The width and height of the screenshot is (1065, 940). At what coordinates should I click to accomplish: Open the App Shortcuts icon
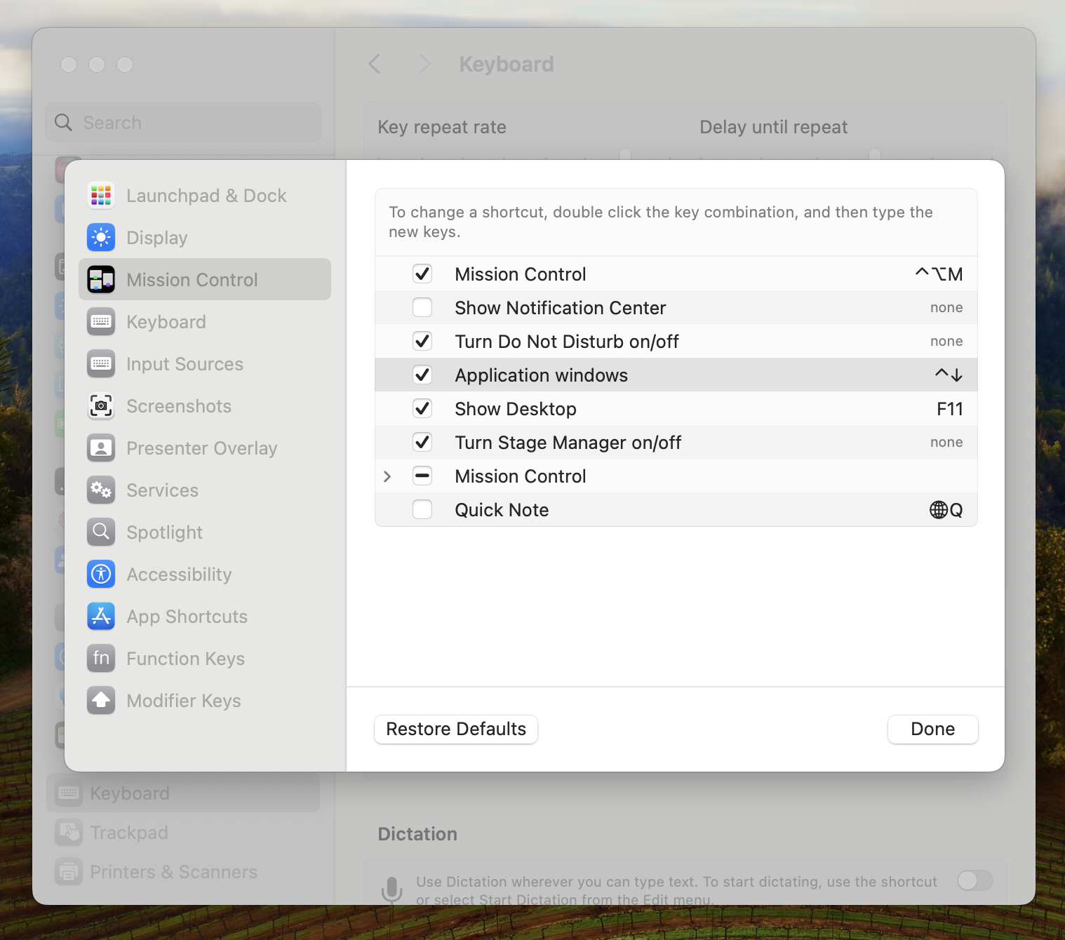pos(101,616)
